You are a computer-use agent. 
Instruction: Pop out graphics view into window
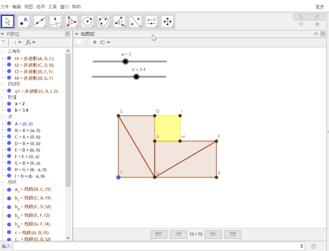[x=316, y=34]
